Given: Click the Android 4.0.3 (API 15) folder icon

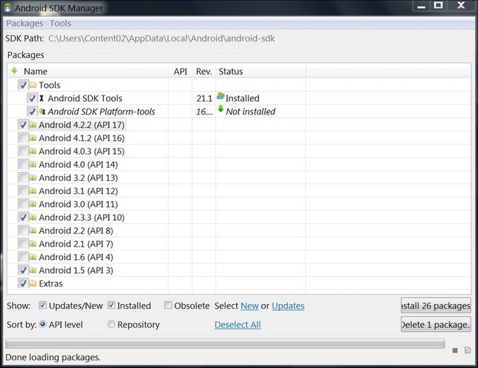Looking at the screenshot, I should click(x=32, y=151).
